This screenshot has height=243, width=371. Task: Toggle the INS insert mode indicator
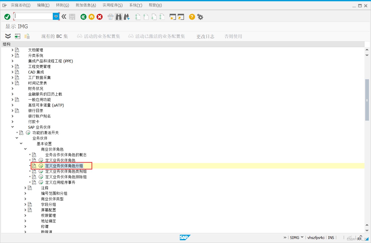[331, 237]
